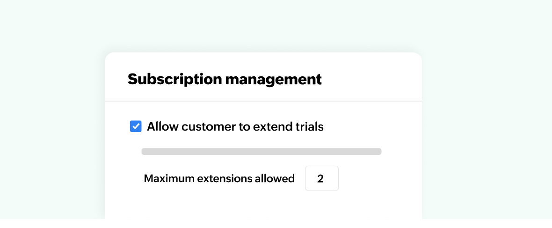Focus the Maximum extensions allowed input field
552x228 pixels.
click(x=322, y=178)
